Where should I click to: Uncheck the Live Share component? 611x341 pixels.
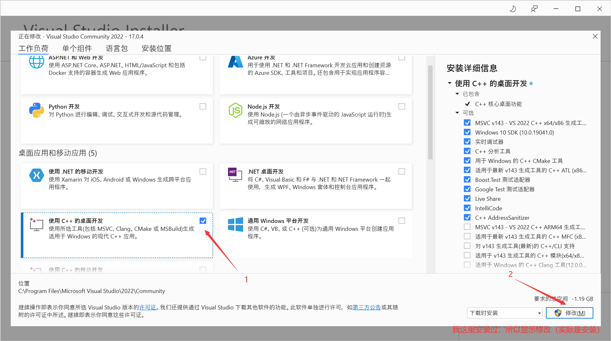pyautogui.click(x=467, y=199)
